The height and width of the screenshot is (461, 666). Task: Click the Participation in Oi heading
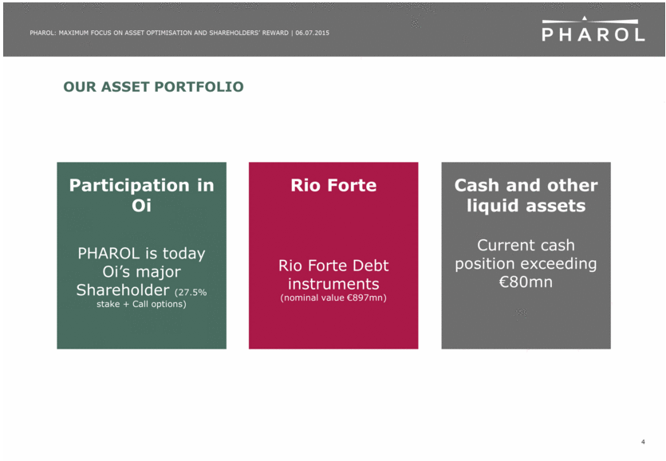[x=141, y=195]
